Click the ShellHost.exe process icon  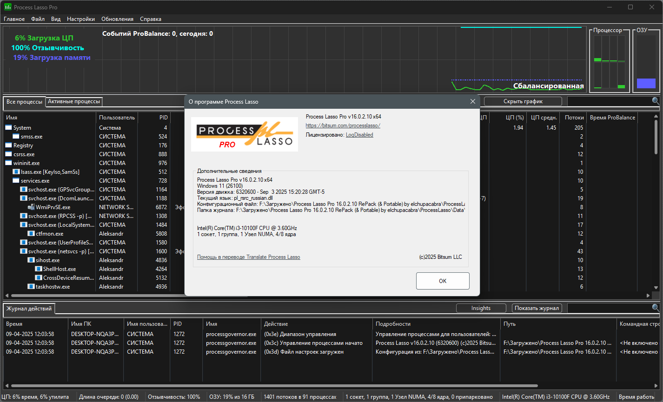38,269
